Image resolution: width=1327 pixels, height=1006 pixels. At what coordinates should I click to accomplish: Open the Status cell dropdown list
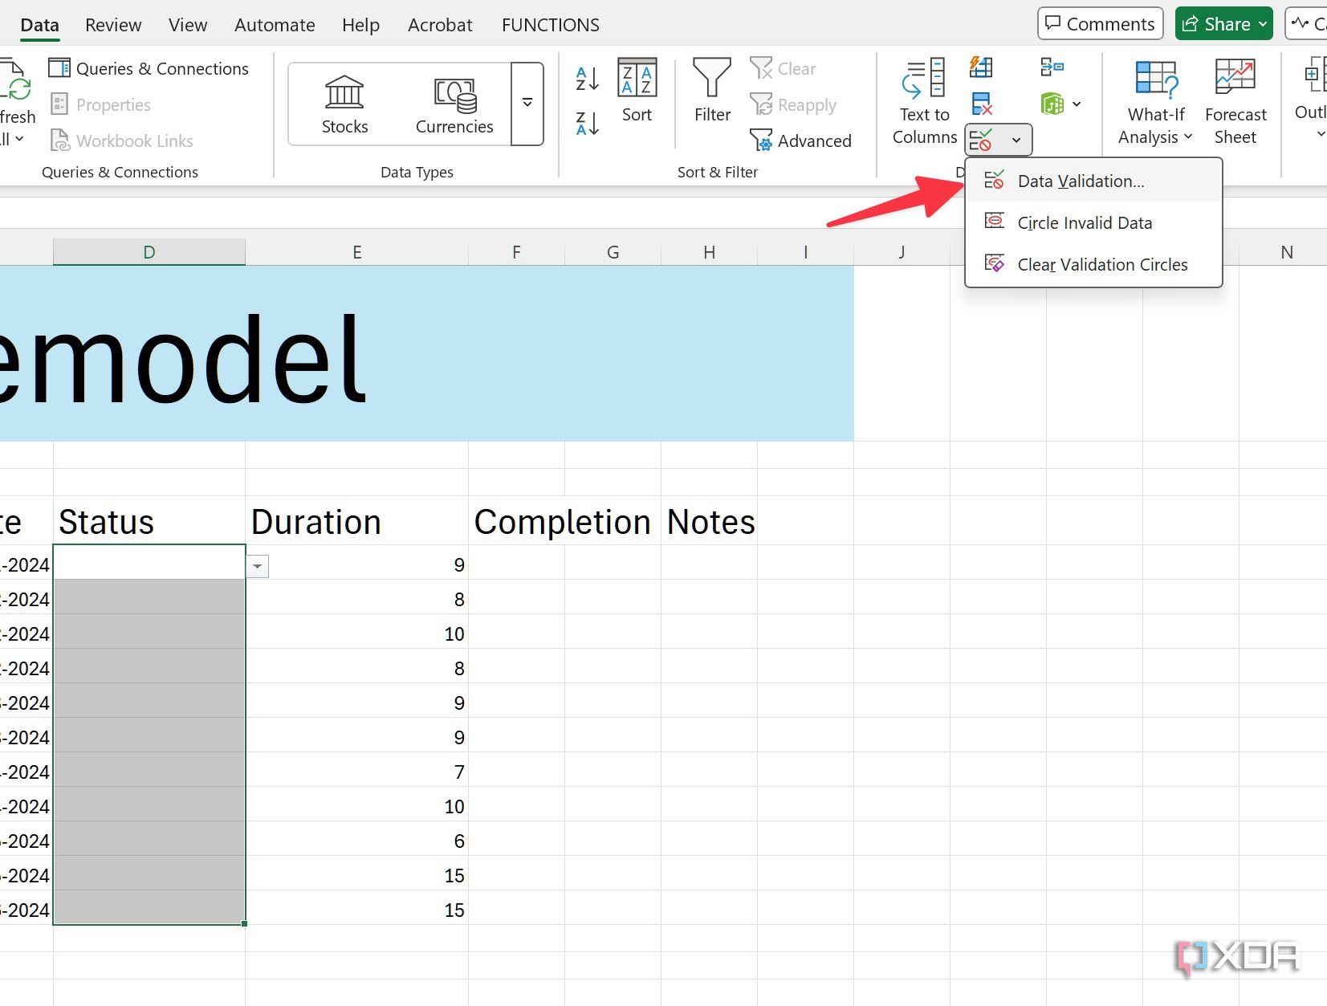pyautogui.click(x=257, y=566)
